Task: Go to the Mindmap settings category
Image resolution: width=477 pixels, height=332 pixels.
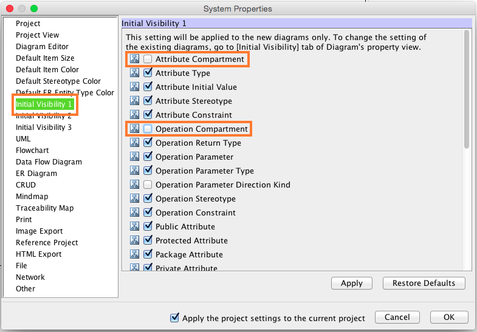Action: [x=32, y=197]
